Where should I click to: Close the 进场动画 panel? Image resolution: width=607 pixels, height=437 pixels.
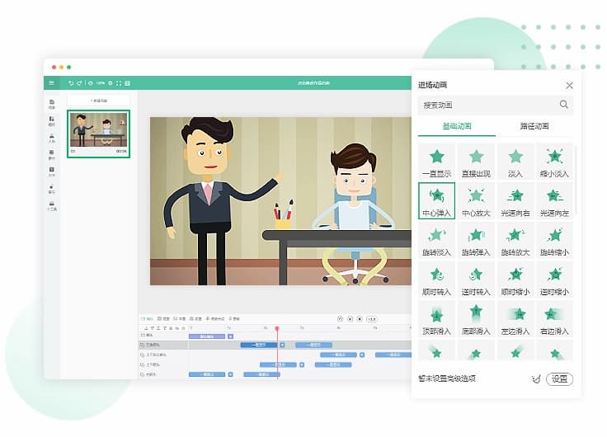click(569, 85)
